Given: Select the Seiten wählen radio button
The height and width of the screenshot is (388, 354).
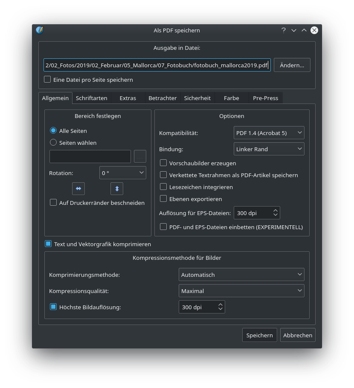Looking at the screenshot, I should point(53,143).
